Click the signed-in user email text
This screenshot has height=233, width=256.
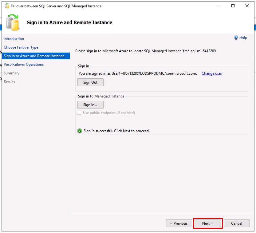tap(154, 73)
